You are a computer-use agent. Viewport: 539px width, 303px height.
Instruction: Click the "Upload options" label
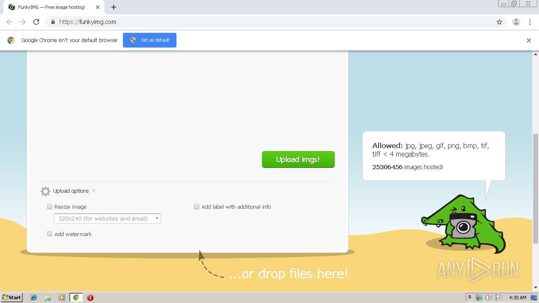tap(71, 191)
